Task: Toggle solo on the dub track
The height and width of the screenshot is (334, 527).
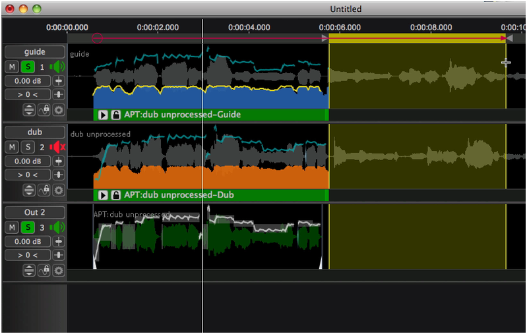Action: [x=28, y=147]
